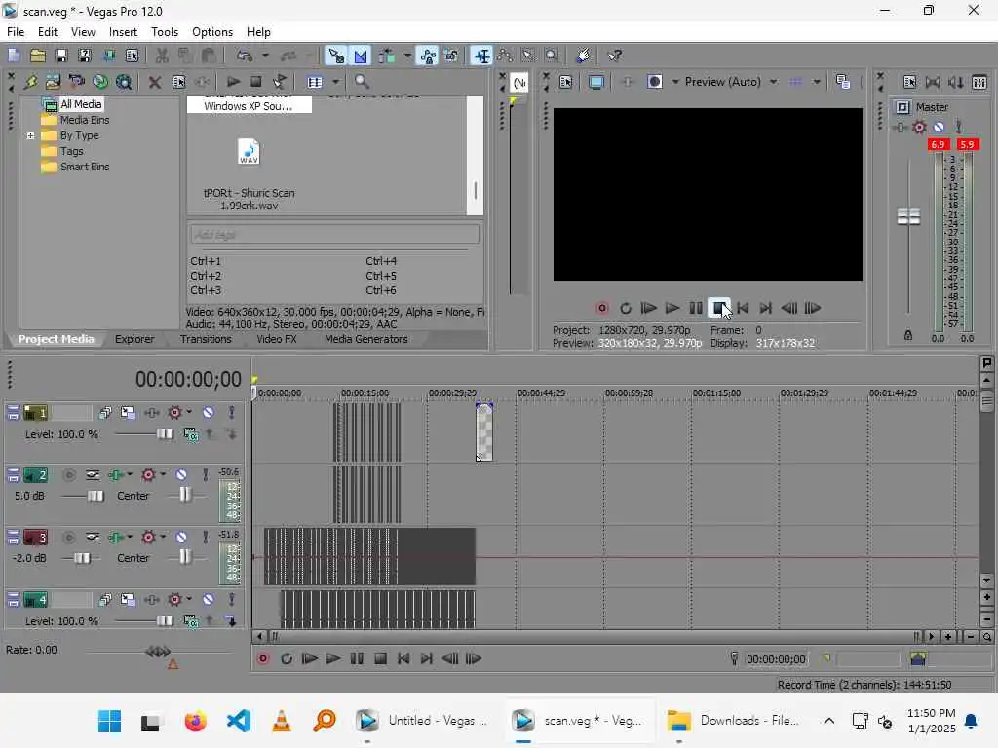Open Firefox from the Windows taskbar

click(x=195, y=721)
